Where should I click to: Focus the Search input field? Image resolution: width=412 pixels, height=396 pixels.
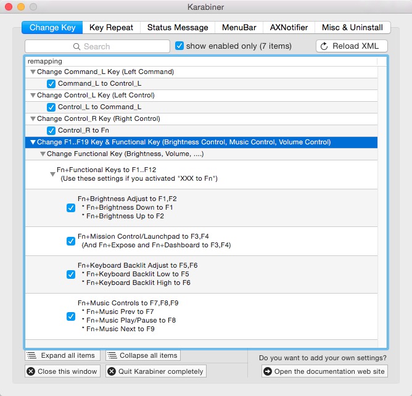tap(97, 46)
